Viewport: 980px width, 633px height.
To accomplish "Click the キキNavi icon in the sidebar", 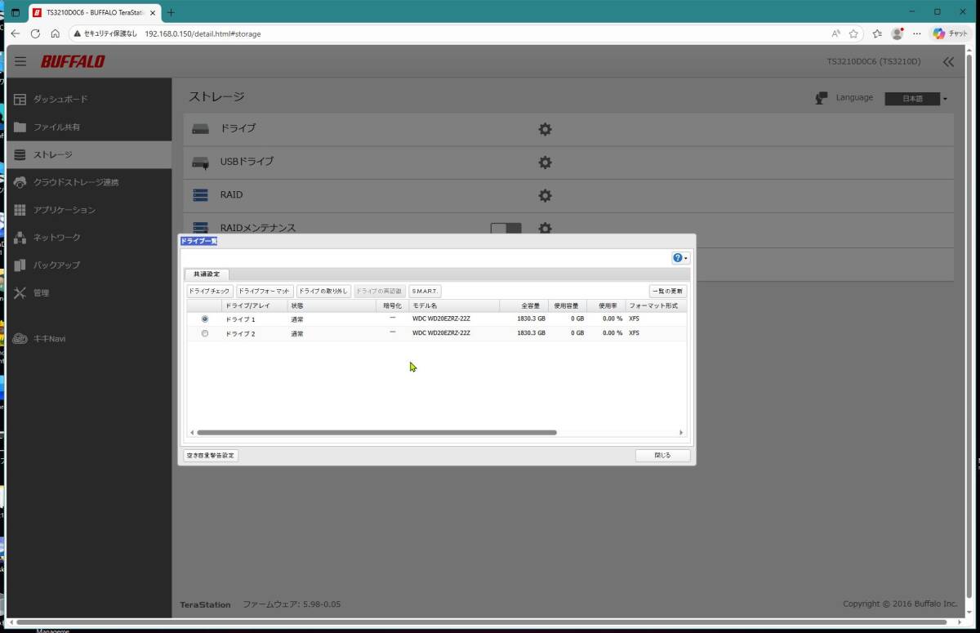I will (x=20, y=339).
